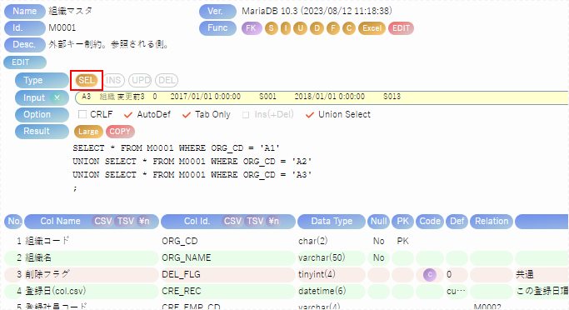Open the Excel export function

click(372, 28)
